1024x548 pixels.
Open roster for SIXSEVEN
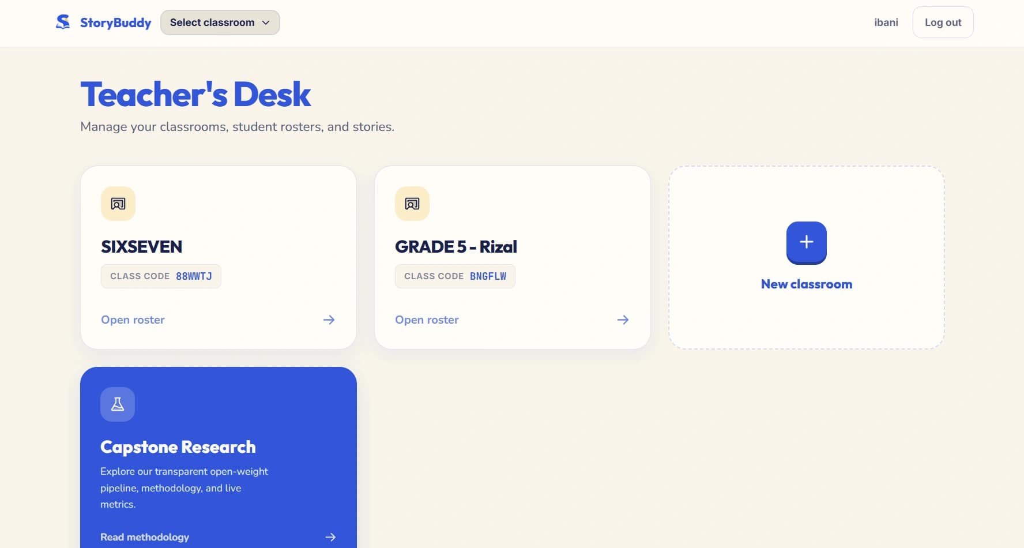pos(133,320)
